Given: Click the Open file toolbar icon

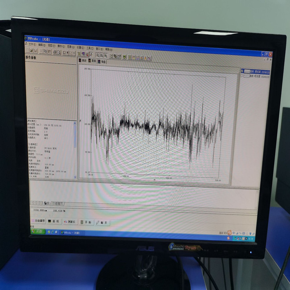Looking at the screenshot, I should point(32,51).
